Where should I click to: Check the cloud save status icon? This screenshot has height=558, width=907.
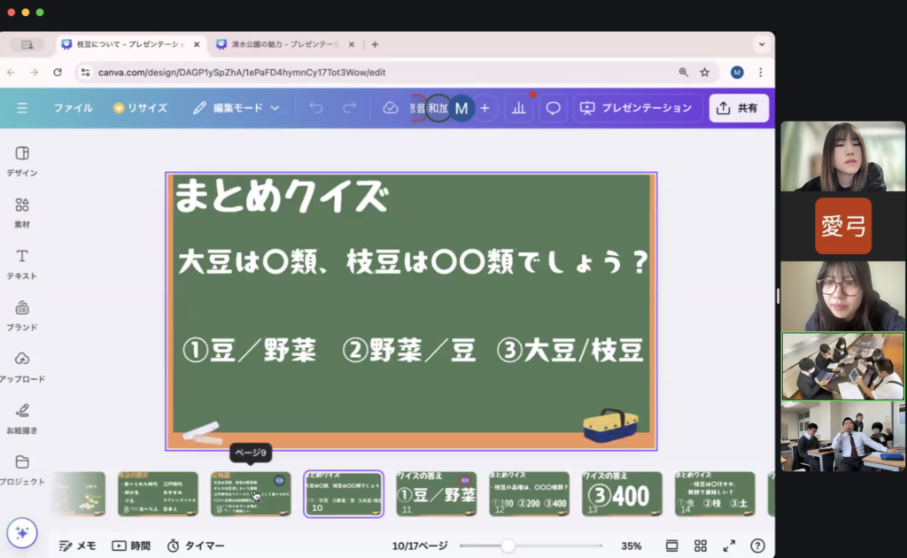[x=391, y=108]
